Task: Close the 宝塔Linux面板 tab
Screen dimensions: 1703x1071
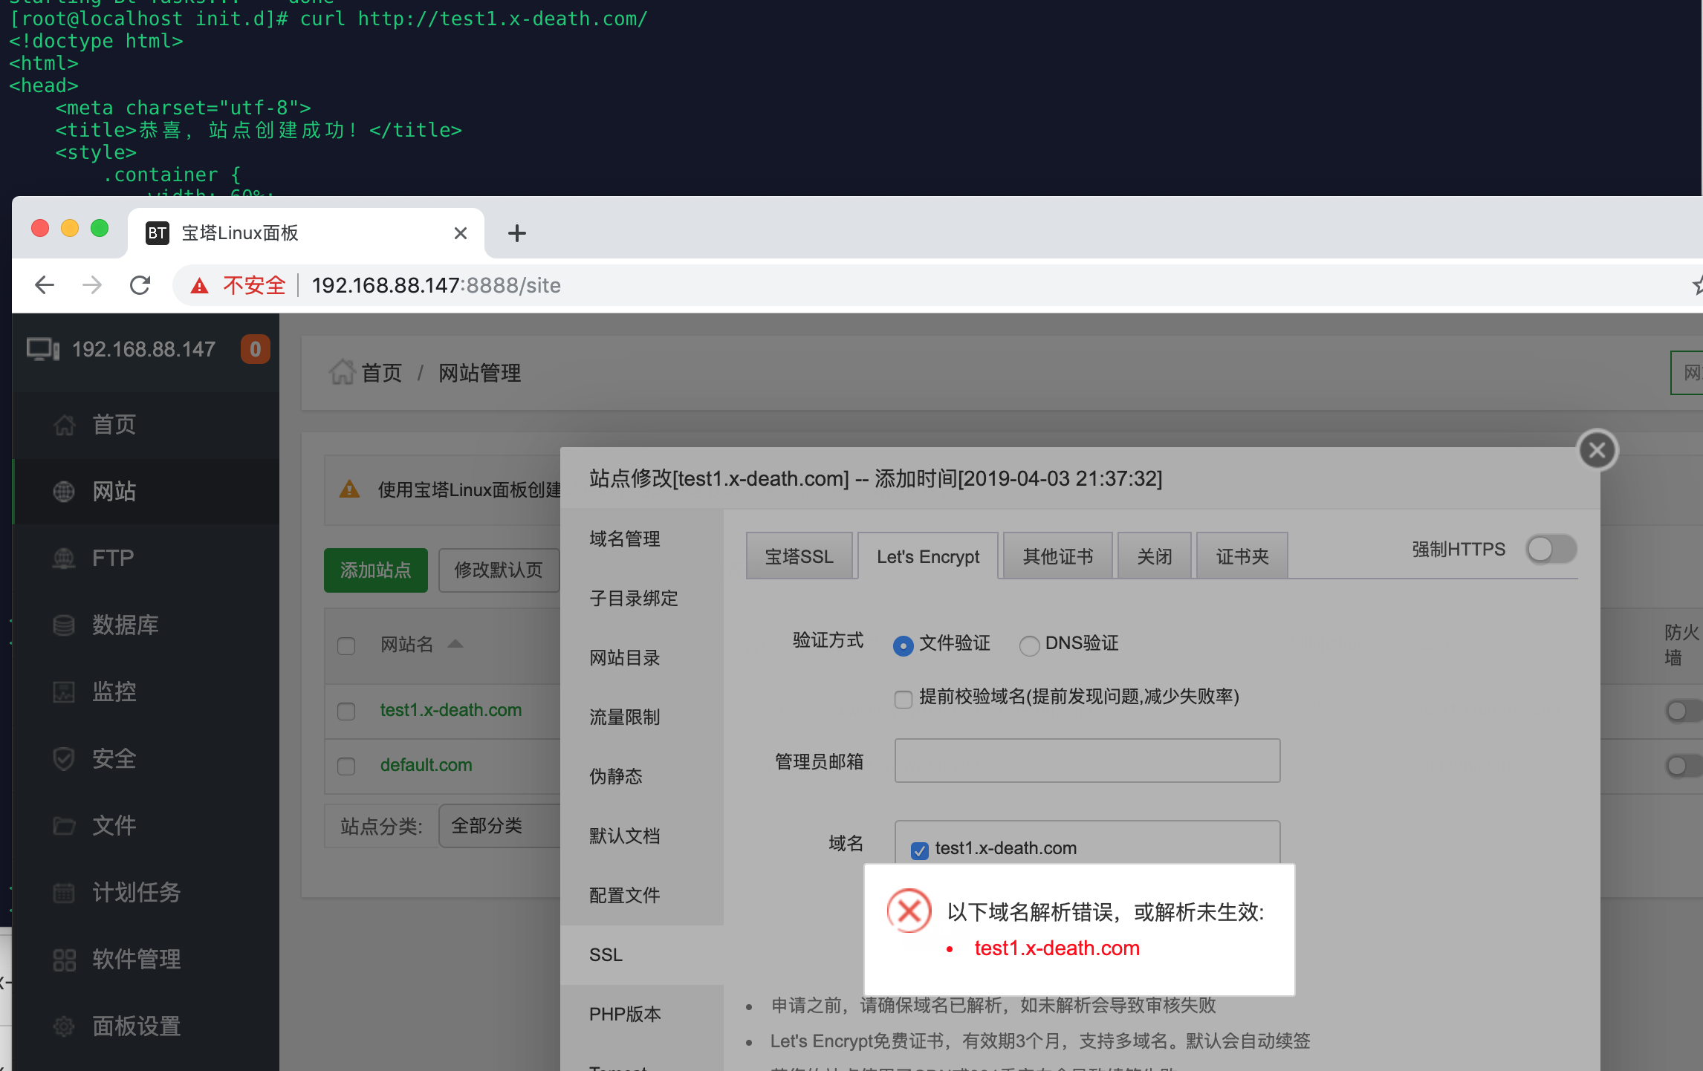Action: point(461,233)
